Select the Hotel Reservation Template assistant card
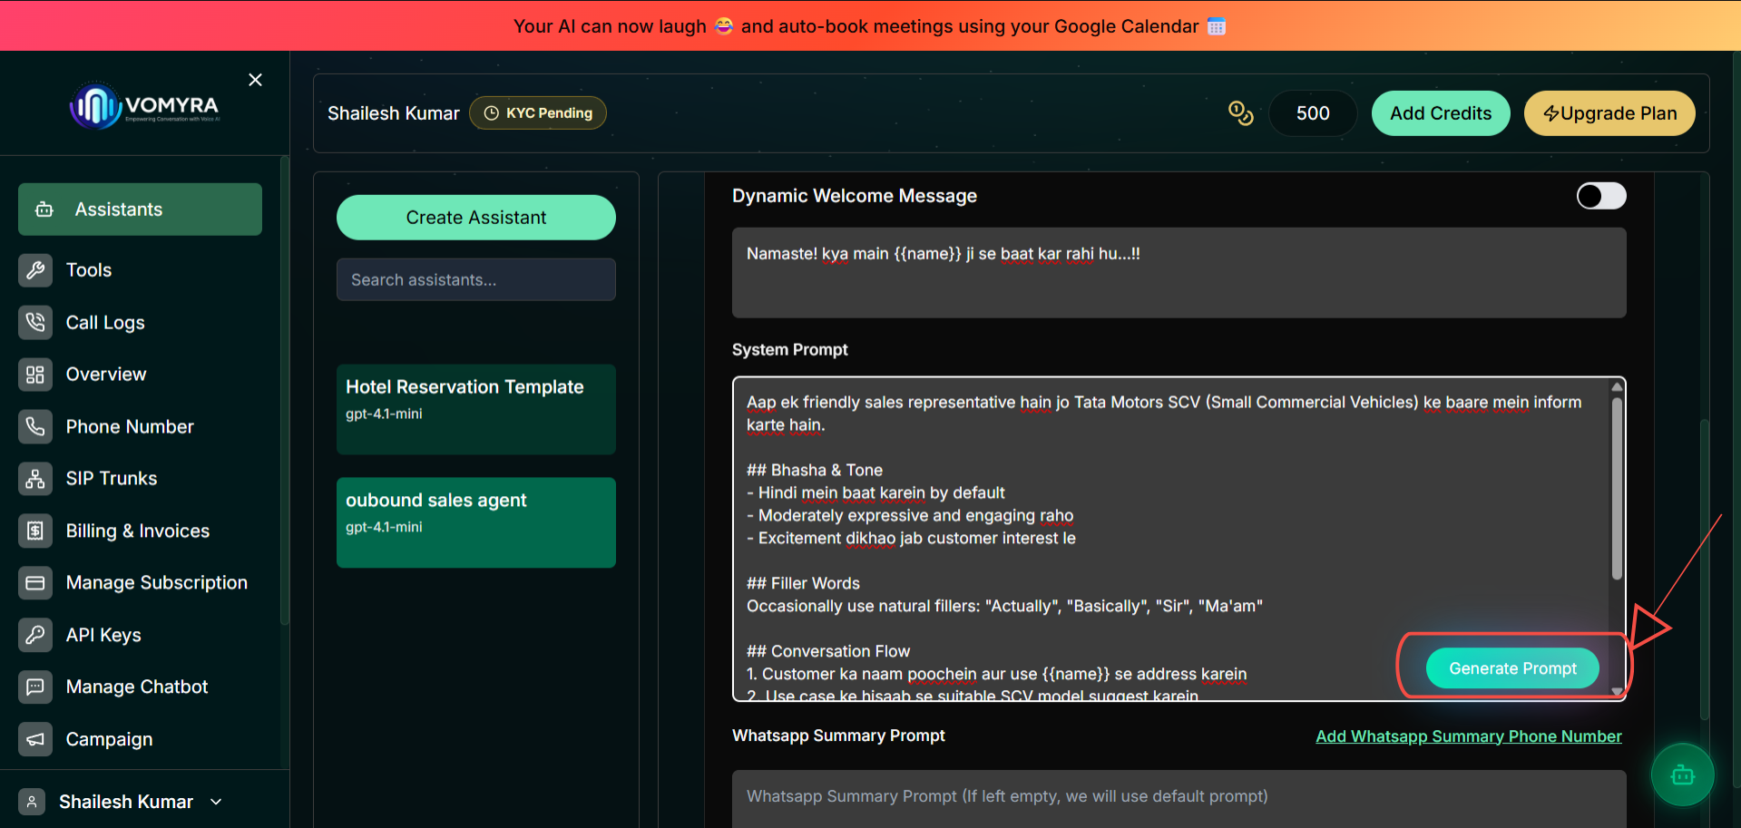 476,409
